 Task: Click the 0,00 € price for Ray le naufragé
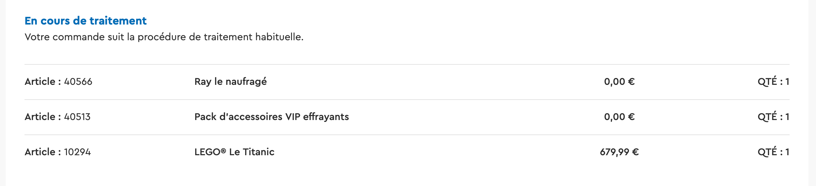[619, 82]
